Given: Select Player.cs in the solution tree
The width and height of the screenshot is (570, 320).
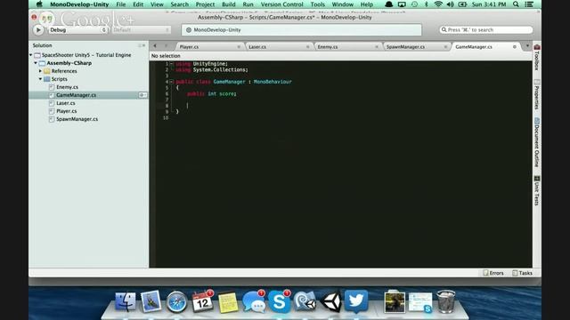Looking at the screenshot, I should 66,111.
